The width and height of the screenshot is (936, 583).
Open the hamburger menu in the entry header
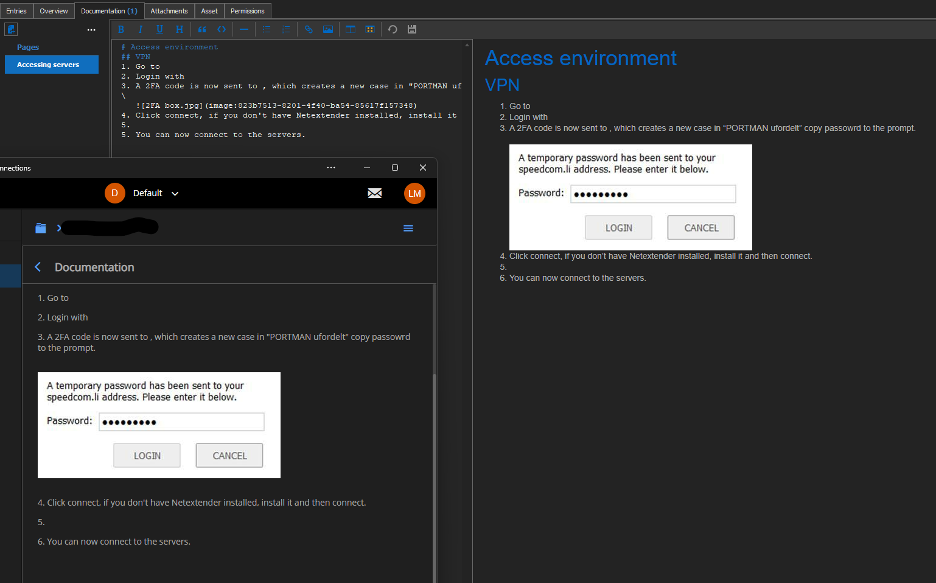pyautogui.click(x=408, y=228)
